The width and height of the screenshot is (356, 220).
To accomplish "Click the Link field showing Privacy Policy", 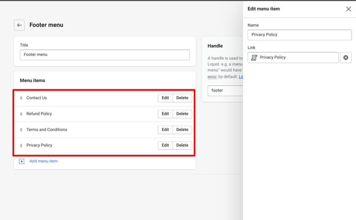I will tap(293, 58).
